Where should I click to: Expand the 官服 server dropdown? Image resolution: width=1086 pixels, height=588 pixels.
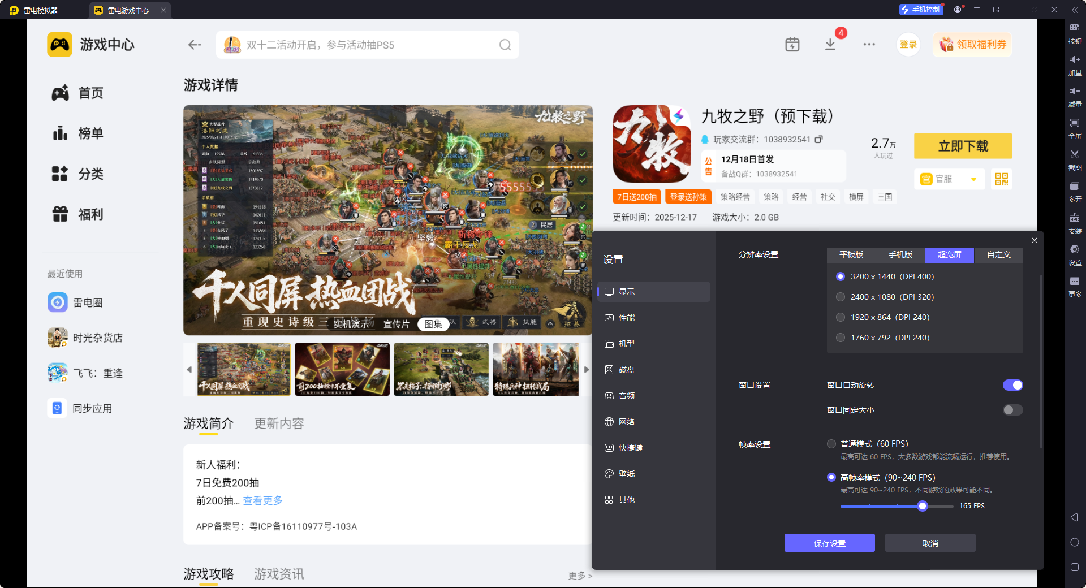pos(973,179)
